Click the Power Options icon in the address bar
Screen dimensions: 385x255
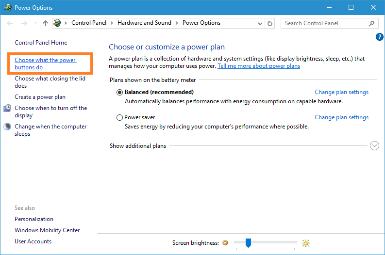coord(57,23)
